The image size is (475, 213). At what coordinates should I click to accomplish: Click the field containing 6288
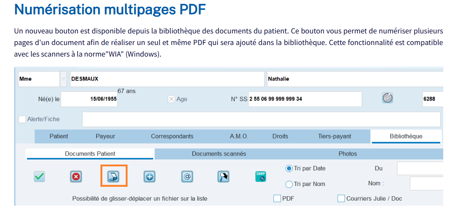tap(433, 99)
